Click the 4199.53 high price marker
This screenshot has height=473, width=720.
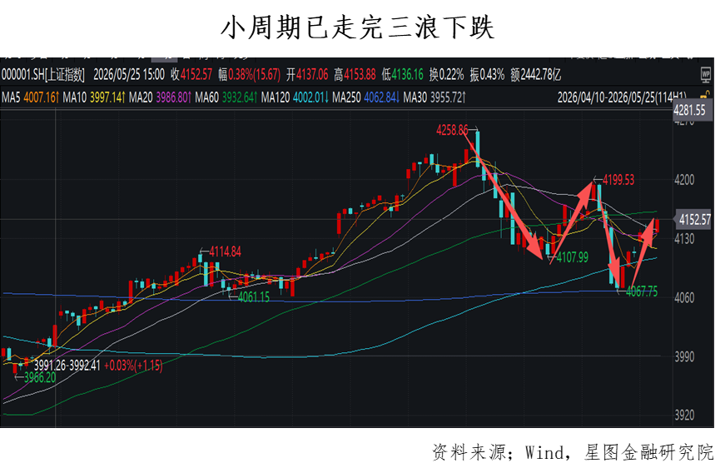tap(618, 180)
